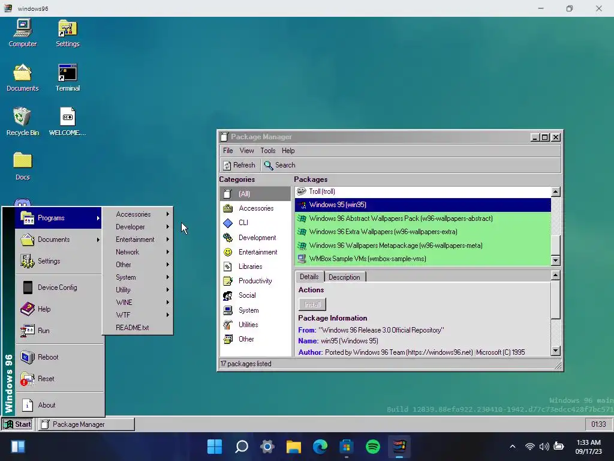The height and width of the screenshot is (461, 614).
Task: Open the Tools menu in Package Manager
Action: click(268, 151)
